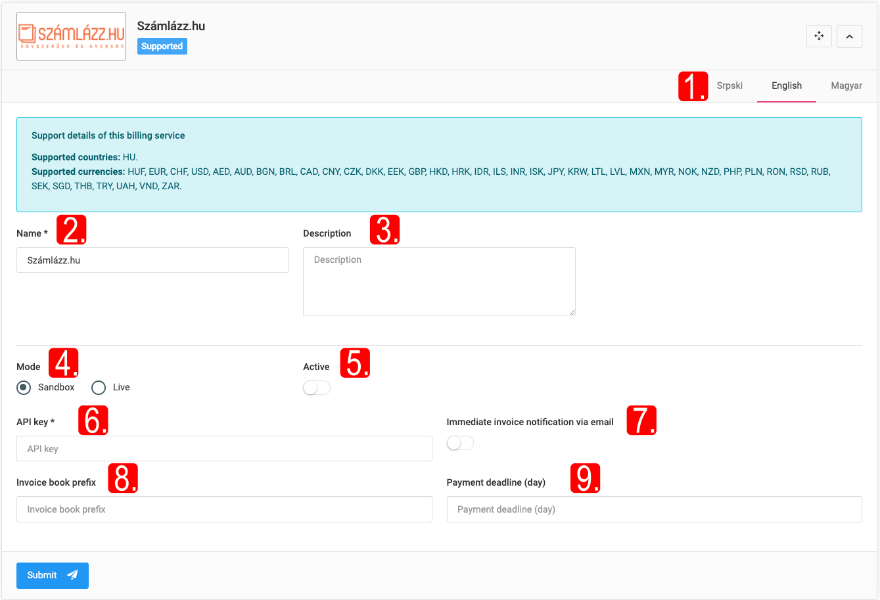Click the API key input field

pyautogui.click(x=224, y=449)
